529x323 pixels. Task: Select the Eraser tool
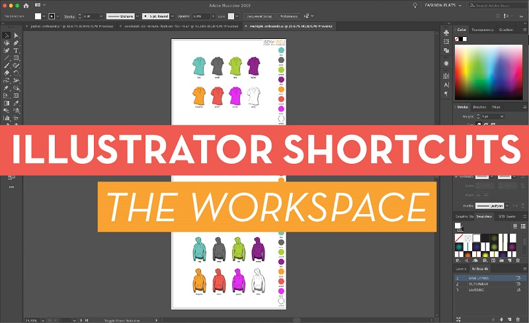pyautogui.click(x=7, y=73)
